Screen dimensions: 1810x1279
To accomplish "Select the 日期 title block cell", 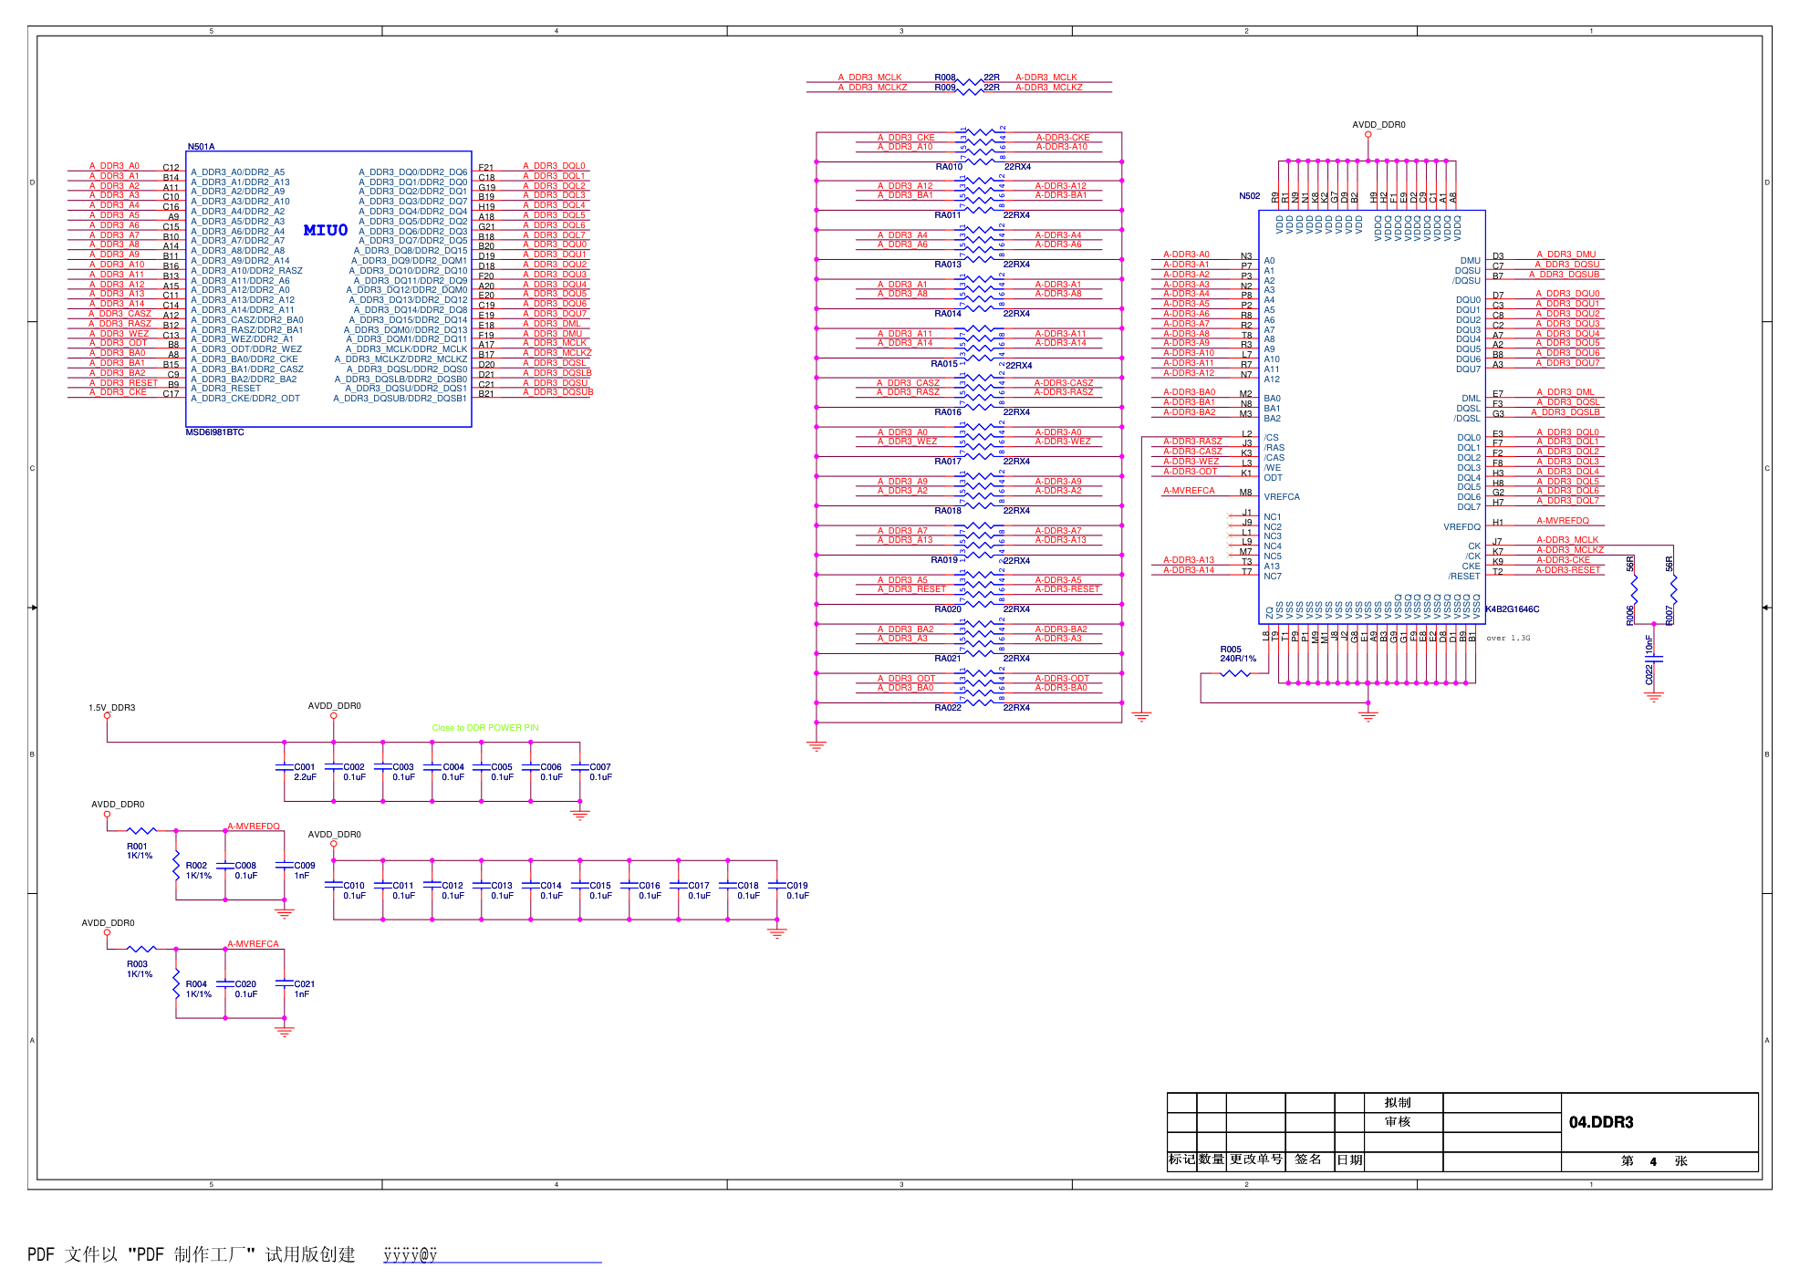I will tap(1349, 1160).
